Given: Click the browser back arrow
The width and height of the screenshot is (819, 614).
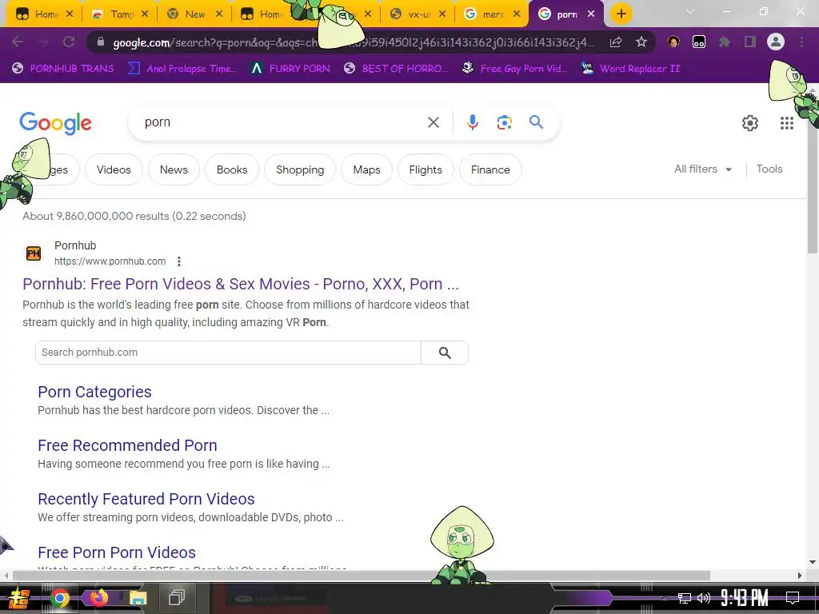Looking at the screenshot, I should tap(18, 42).
